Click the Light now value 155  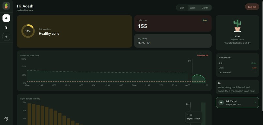pos(142,26)
